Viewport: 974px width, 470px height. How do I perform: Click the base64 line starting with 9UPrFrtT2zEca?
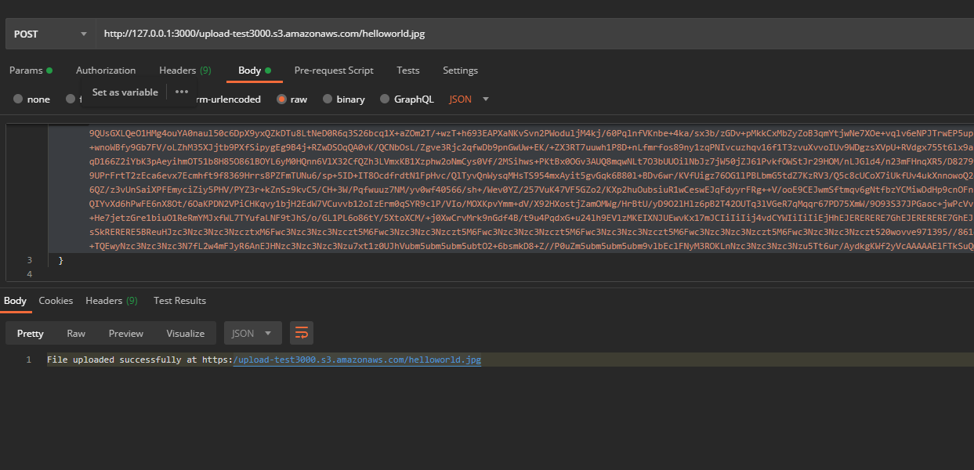(532, 175)
